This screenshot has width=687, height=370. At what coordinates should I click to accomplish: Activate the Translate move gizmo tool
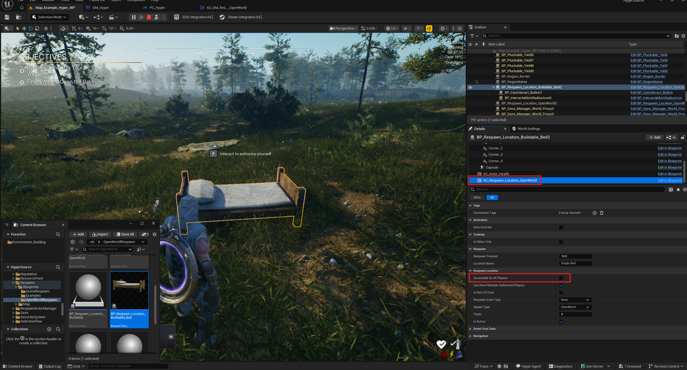24,29
